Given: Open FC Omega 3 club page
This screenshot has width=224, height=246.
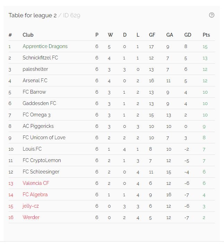Looking at the screenshot, I should [36, 115].
